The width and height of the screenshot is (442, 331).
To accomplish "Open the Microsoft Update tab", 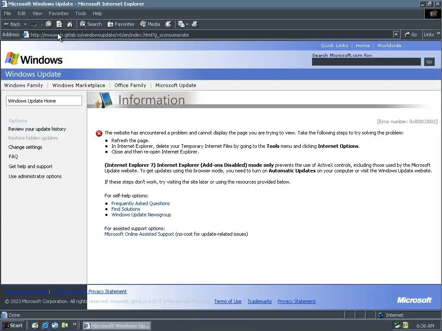I will 176,85.
